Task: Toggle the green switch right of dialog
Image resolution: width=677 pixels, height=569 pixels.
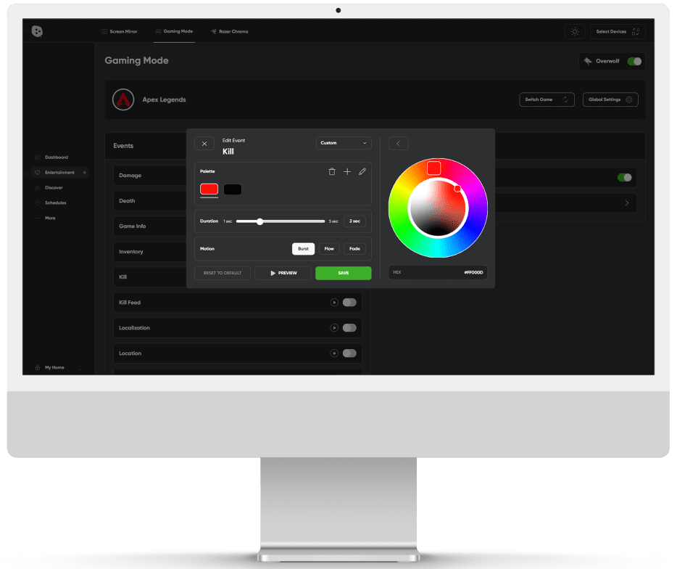Action: click(624, 177)
